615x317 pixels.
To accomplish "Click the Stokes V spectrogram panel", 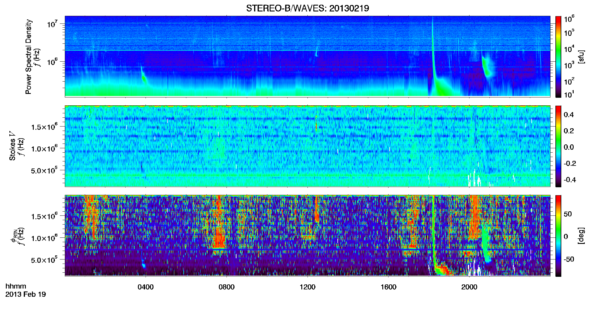I will coord(307,146).
